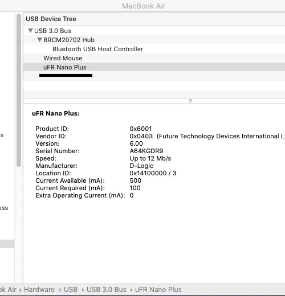This screenshot has height=296, width=285.
Task: Click the Extra Operating Current (mA) label
Action: tap(80, 195)
